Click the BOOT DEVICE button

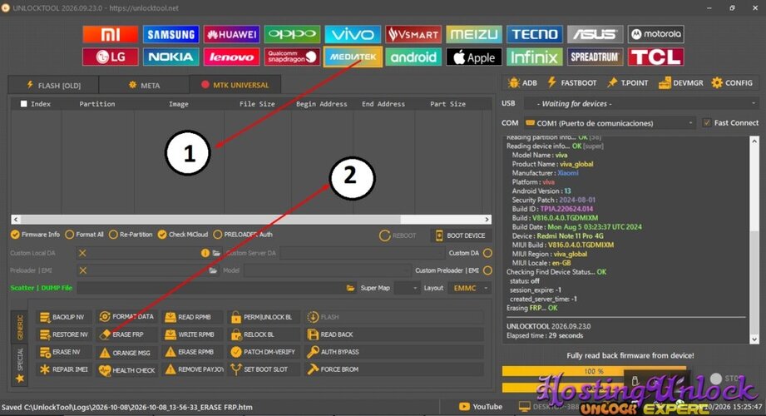click(x=460, y=235)
